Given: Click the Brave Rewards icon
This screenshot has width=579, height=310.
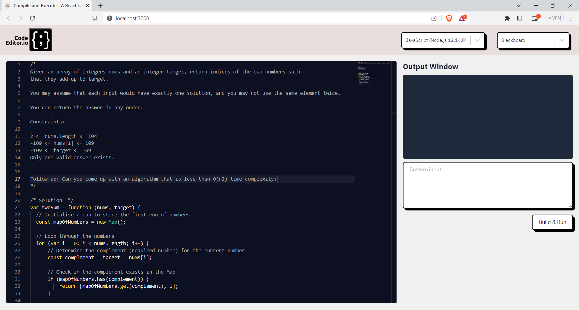Looking at the screenshot, I should tap(462, 18).
